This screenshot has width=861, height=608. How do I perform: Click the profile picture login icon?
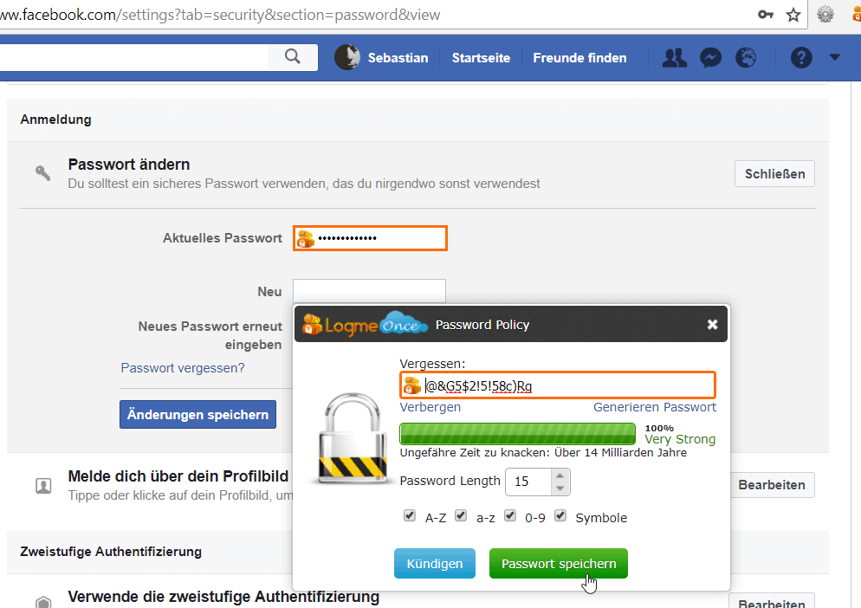(43, 486)
